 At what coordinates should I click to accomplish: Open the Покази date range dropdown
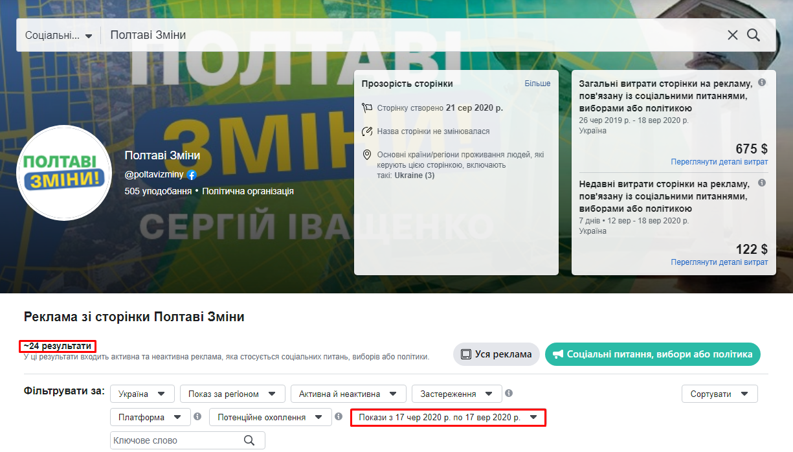click(x=448, y=418)
